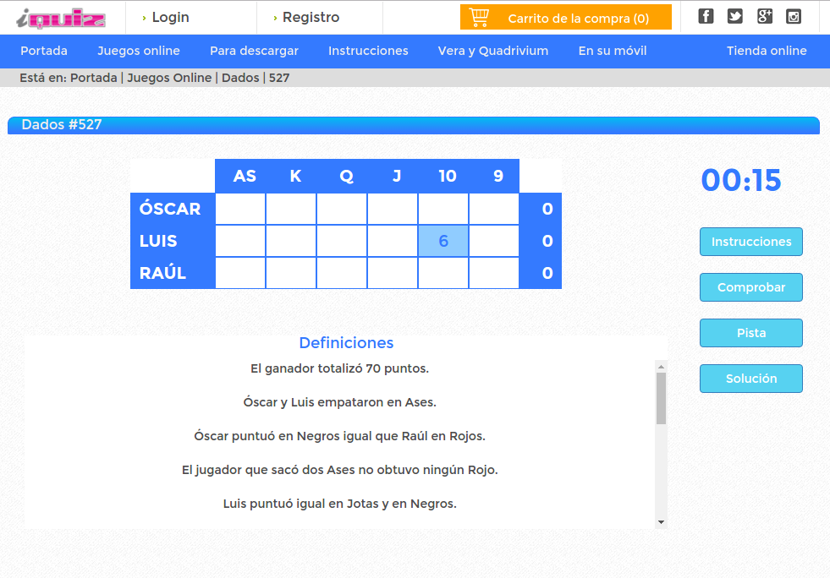Open the Para descargar menu
The width and height of the screenshot is (830, 578).
[254, 51]
